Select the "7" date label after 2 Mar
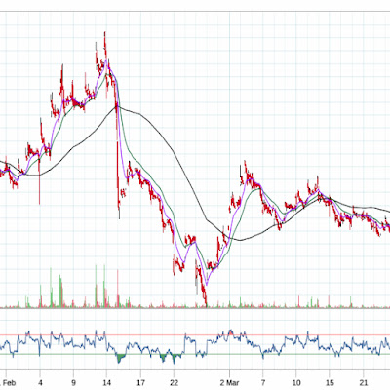This screenshot has height=390, width=390. [x=263, y=383]
